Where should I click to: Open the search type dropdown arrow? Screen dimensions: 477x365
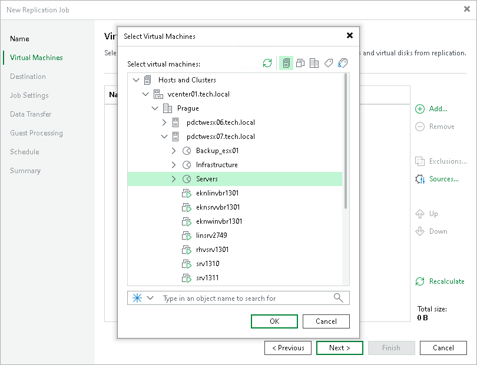(x=150, y=298)
